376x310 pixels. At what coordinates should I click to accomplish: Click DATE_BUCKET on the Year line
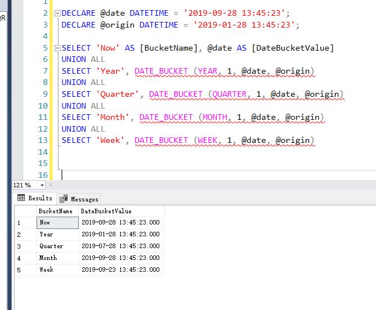161,71
